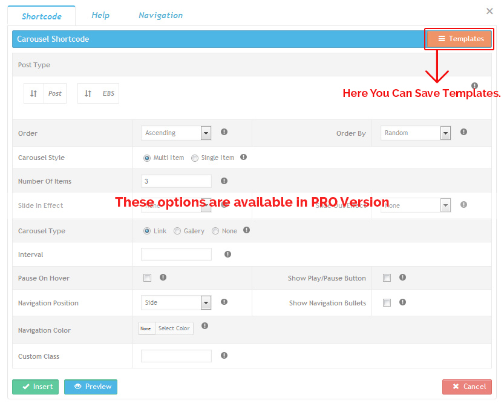
Task: Click the info icon beside Interval field
Action: point(227,255)
